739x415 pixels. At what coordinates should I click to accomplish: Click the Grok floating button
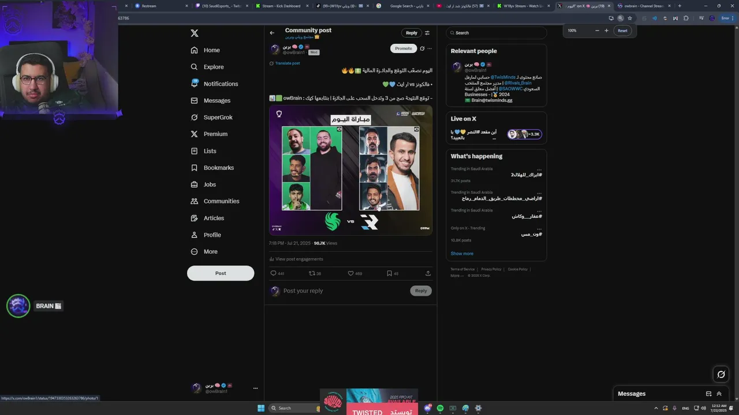coord(721,375)
